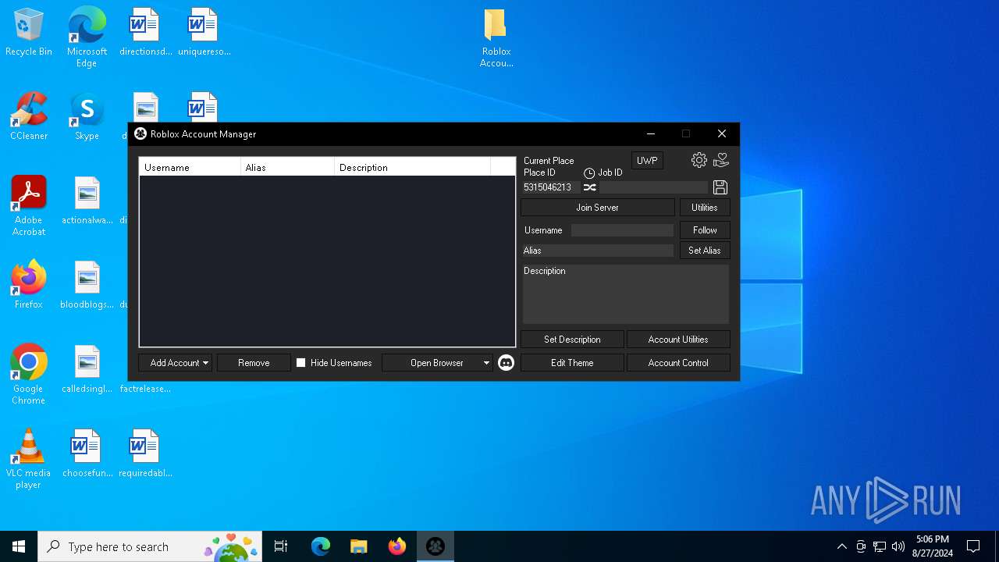This screenshot has height=562, width=999.
Task: Click the shuffle Job ID icon
Action: tap(590, 187)
